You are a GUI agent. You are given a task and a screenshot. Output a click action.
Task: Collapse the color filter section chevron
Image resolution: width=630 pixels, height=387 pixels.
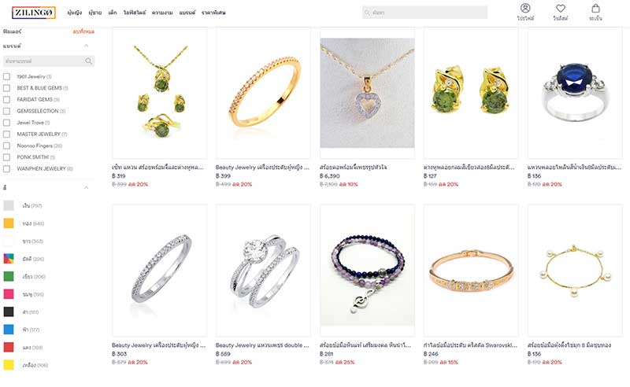click(86, 187)
